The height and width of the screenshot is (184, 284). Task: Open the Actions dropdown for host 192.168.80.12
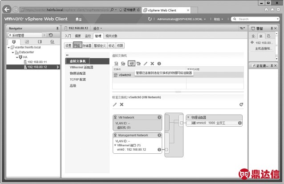pos(97,28)
